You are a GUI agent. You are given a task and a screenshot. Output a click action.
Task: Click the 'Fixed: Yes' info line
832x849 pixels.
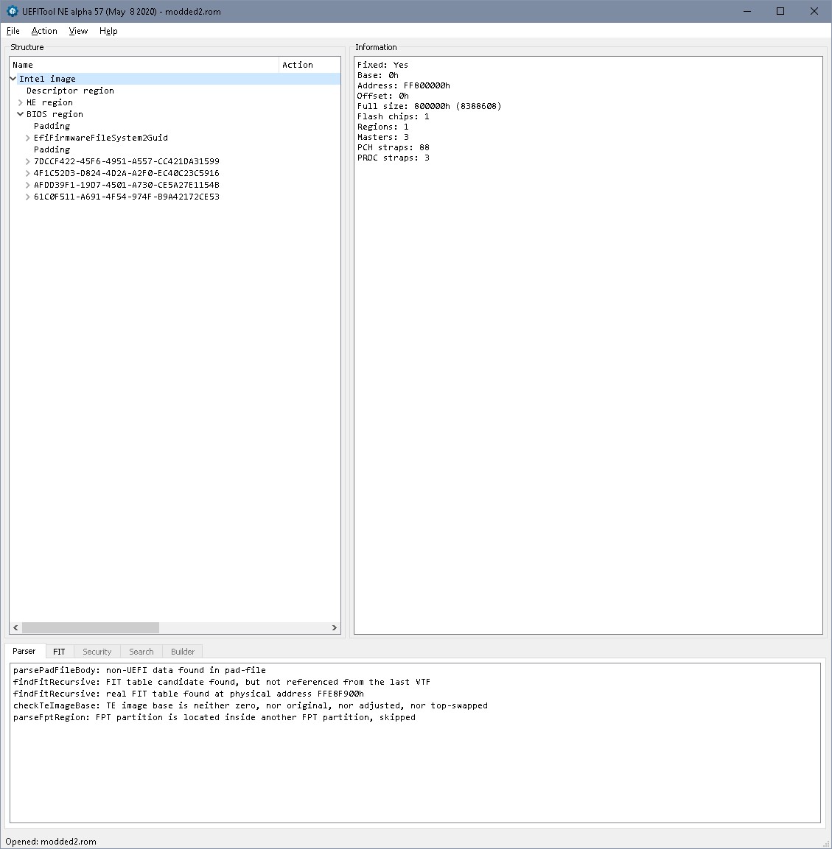[382, 65]
